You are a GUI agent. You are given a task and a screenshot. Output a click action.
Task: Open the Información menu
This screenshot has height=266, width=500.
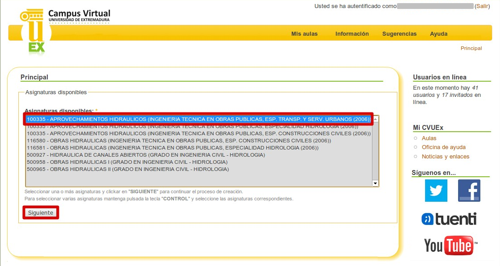352,34
